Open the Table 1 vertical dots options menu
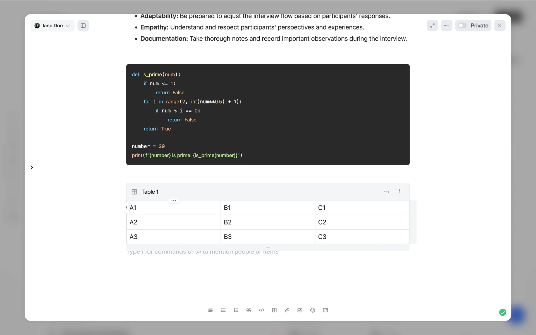The height and width of the screenshot is (335, 536). coord(399,192)
